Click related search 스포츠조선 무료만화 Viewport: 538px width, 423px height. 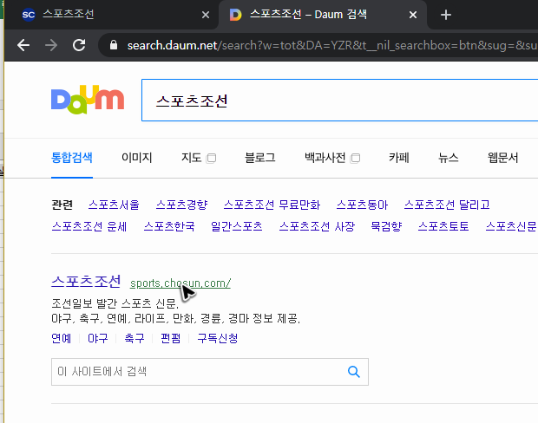point(272,205)
